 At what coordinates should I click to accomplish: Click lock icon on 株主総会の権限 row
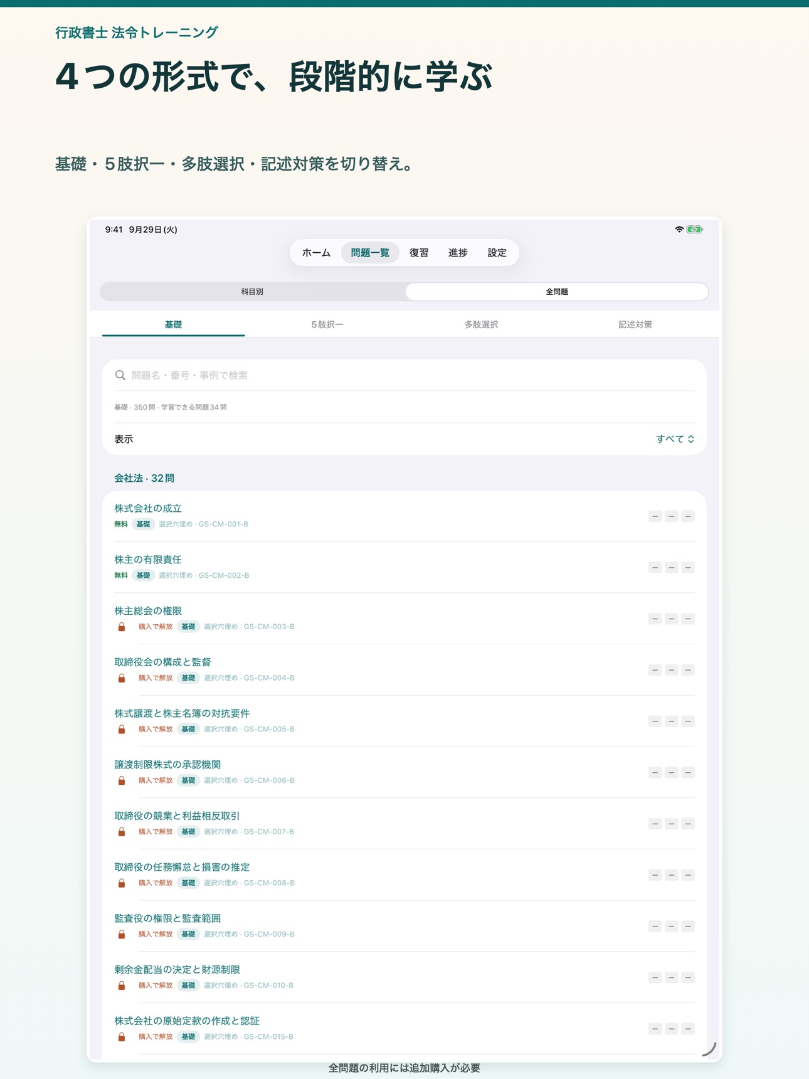(122, 627)
